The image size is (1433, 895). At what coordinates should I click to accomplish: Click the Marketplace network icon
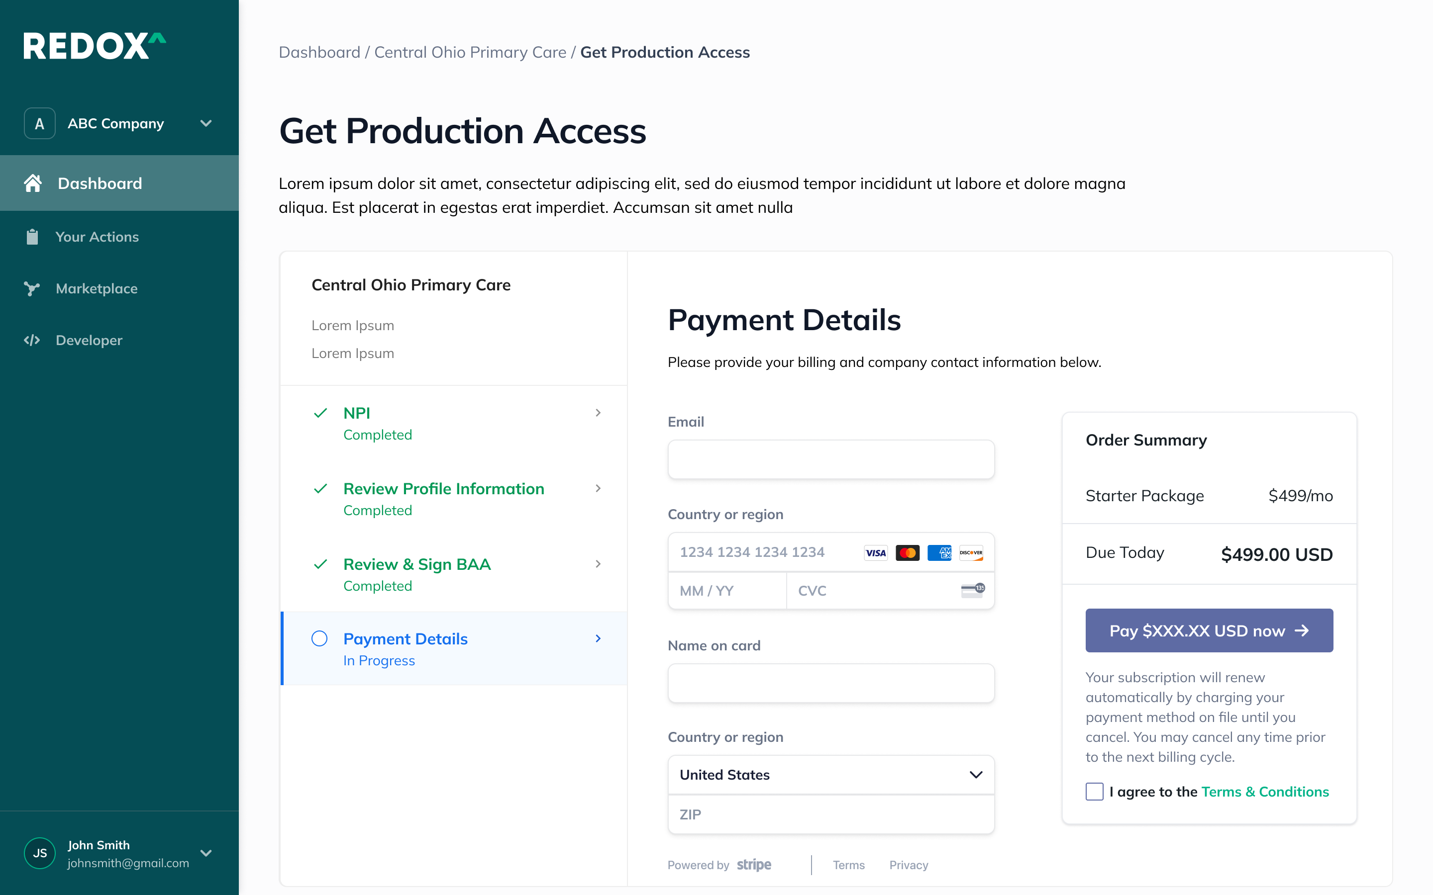(x=32, y=288)
